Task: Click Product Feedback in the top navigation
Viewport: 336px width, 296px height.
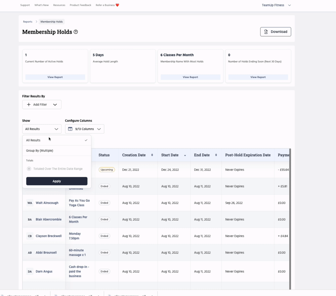Action: click(x=80, y=5)
